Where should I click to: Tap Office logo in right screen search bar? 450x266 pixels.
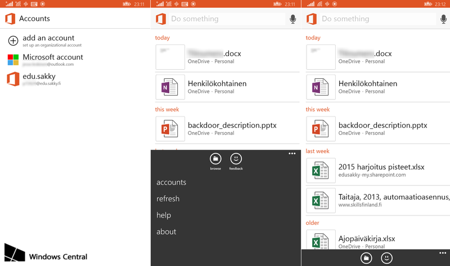point(312,19)
